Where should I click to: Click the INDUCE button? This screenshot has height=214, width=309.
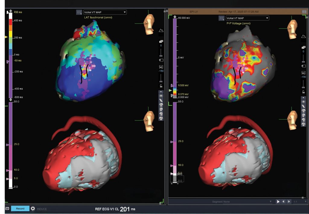click(42, 209)
